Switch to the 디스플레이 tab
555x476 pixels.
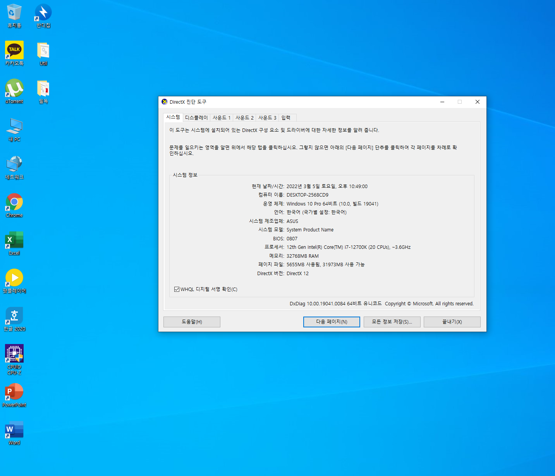coord(196,118)
